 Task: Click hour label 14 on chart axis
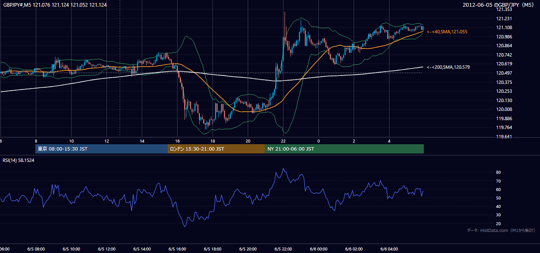tap(142, 141)
